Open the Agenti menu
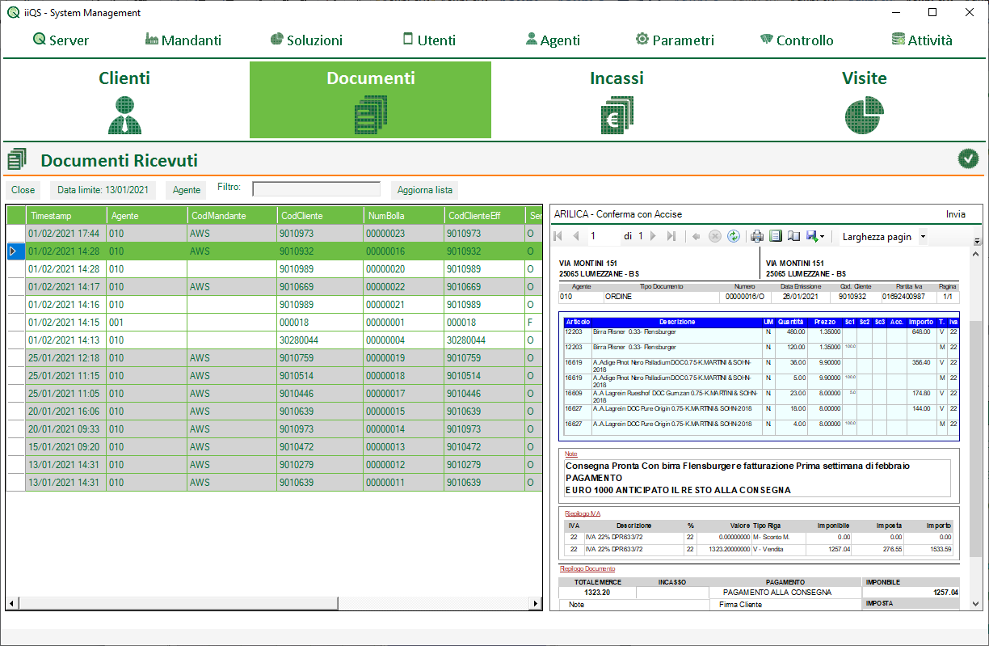 point(553,40)
